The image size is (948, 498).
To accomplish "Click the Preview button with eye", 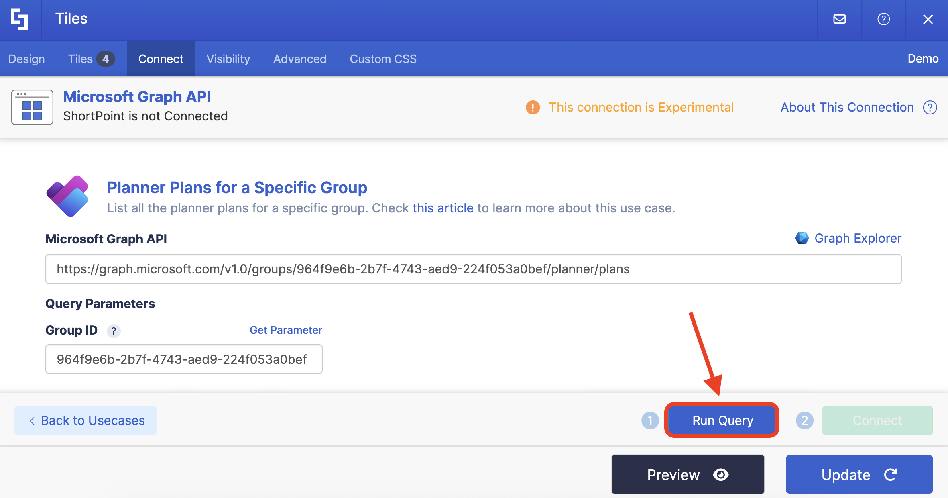I will [688, 475].
